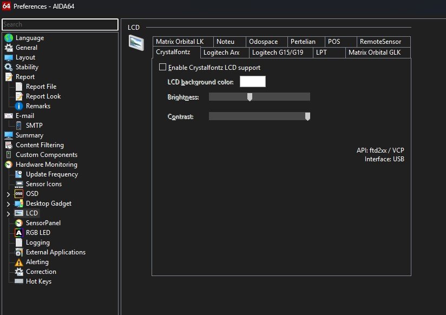This screenshot has width=446, height=315.
Task: Click the RGB LED icon
Action: tap(18, 233)
